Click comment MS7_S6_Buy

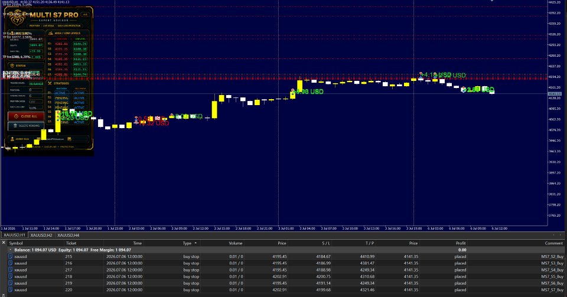pyautogui.click(x=552, y=283)
